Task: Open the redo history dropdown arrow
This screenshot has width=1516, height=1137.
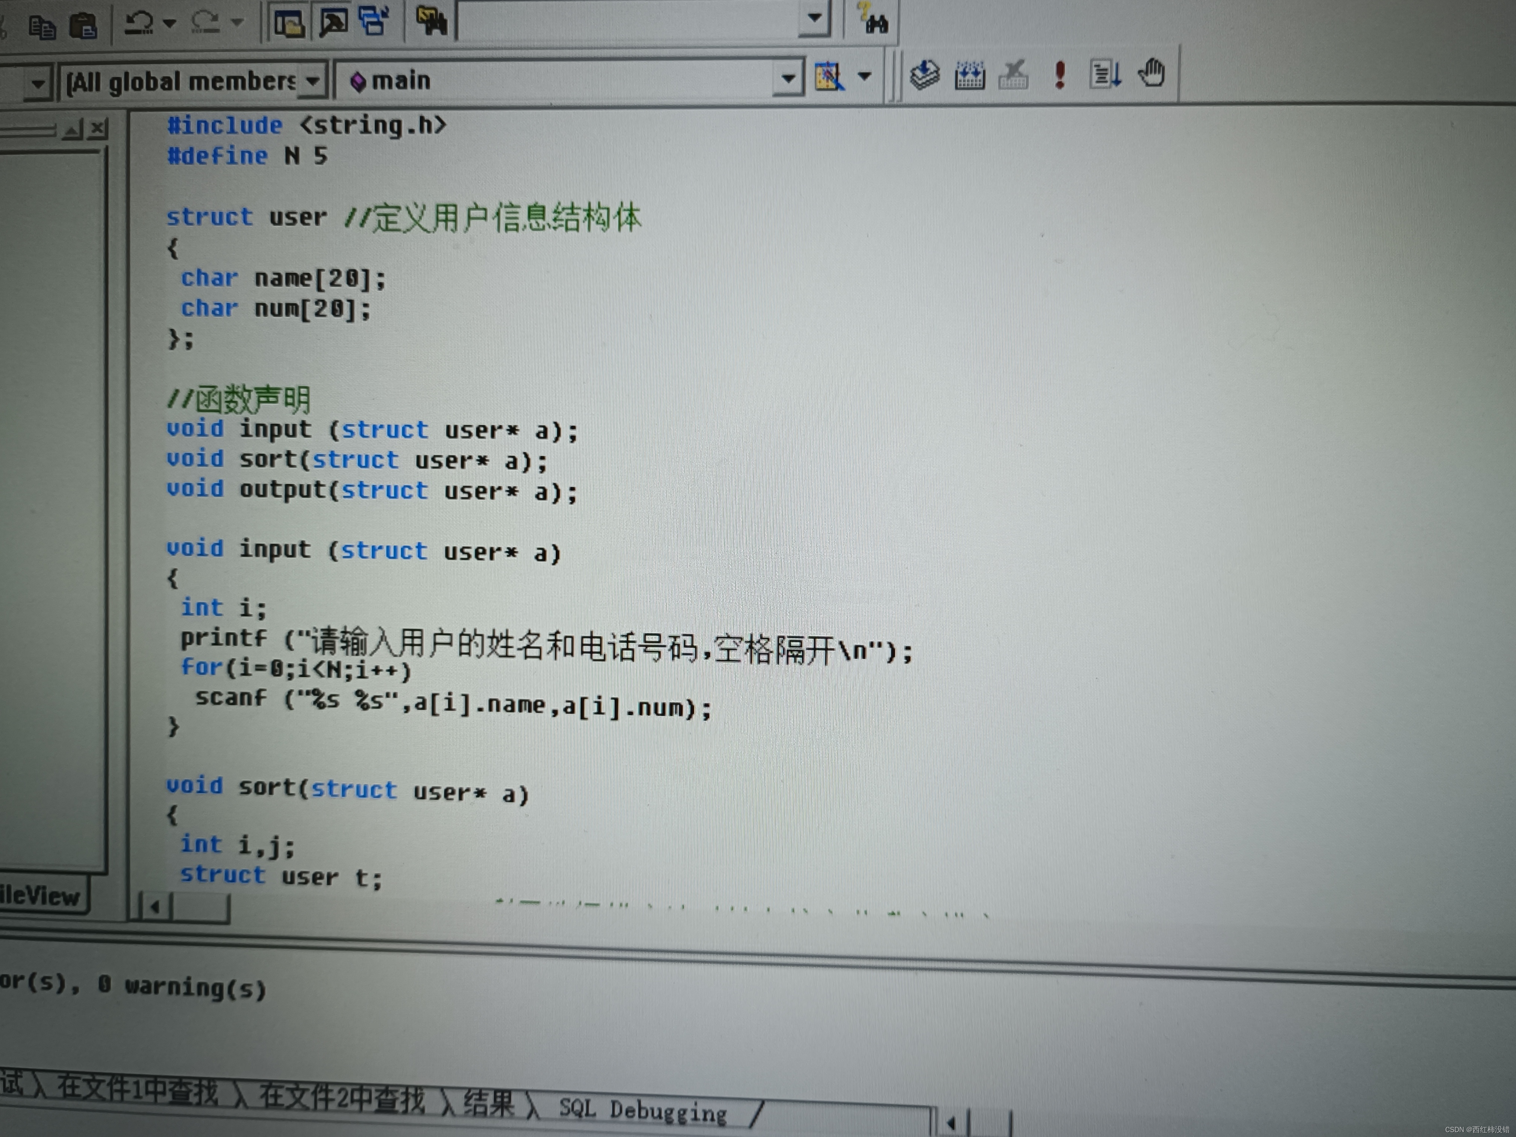Action: pyautogui.click(x=236, y=23)
